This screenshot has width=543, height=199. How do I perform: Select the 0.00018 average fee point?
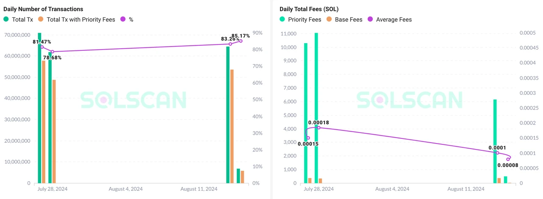point(319,127)
